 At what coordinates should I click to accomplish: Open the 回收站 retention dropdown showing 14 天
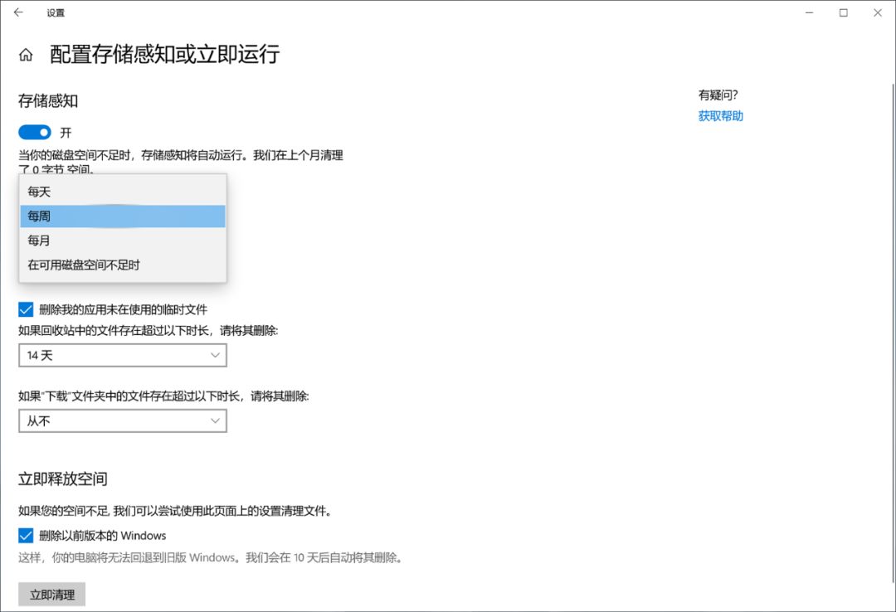pos(122,355)
